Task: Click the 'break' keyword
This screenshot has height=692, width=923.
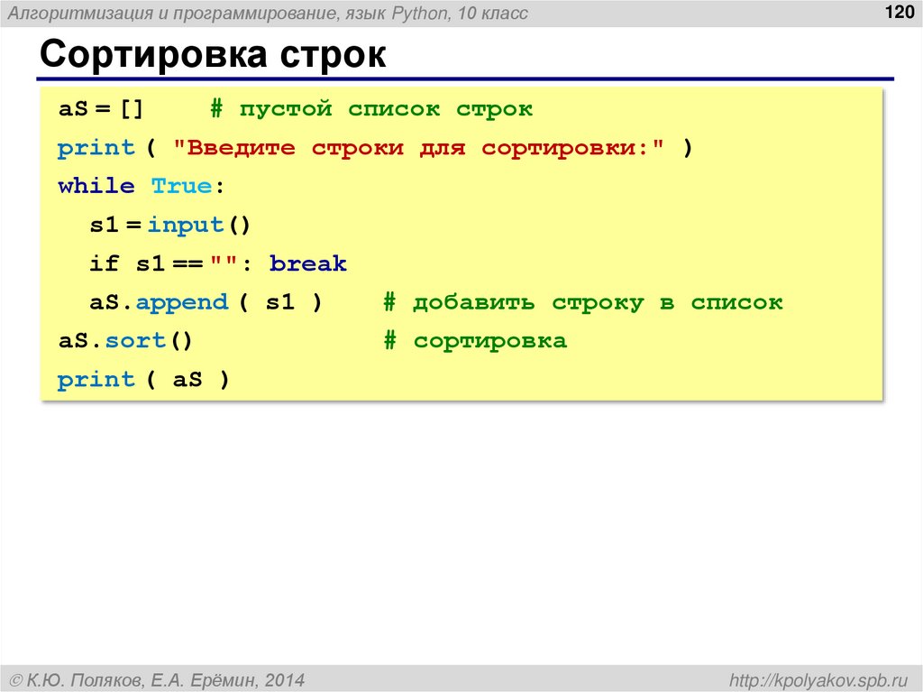Action: (x=308, y=263)
